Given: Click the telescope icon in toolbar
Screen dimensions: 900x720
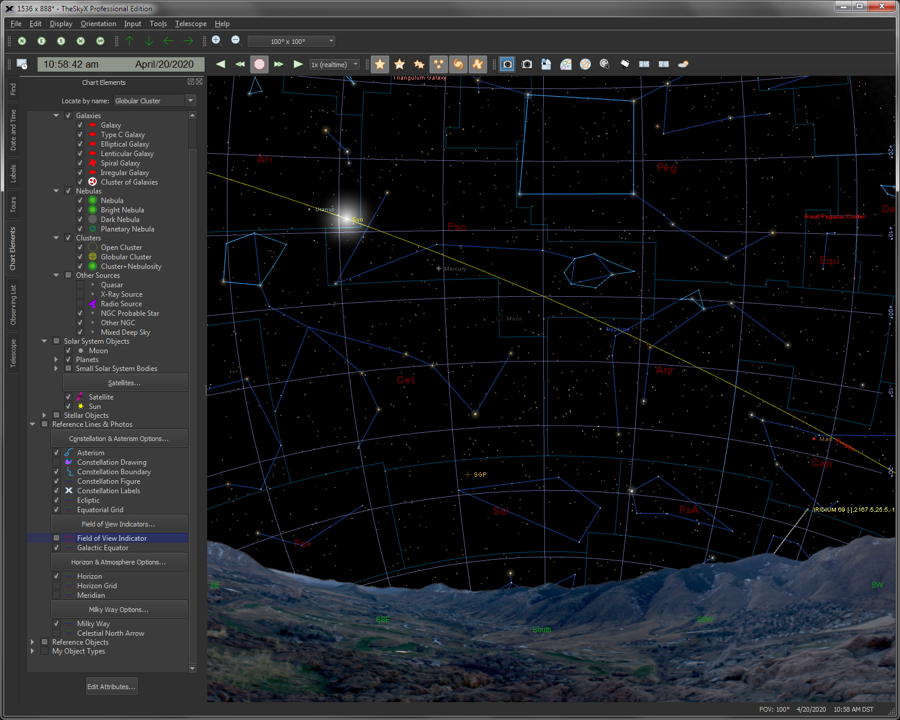Looking at the screenshot, I should (x=625, y=64).
